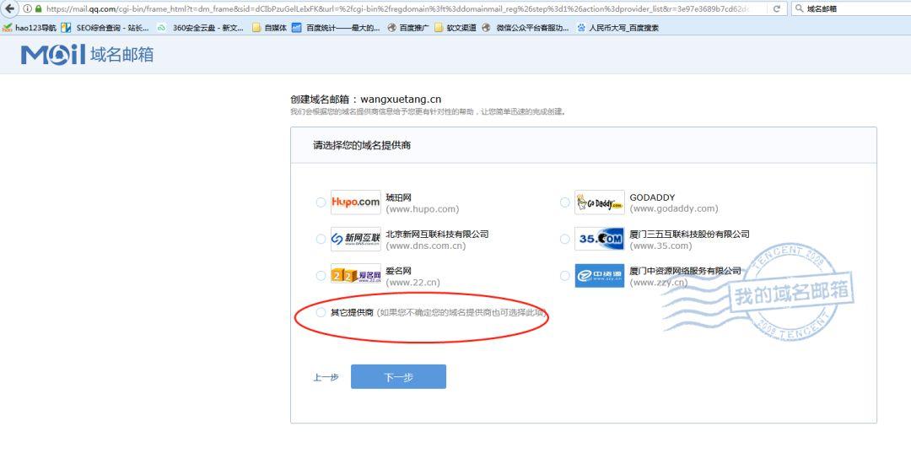Click the heading 创建域名邮箱：wangxuetang.cn
Screen dimensions: 911x475
pos(366,100)
